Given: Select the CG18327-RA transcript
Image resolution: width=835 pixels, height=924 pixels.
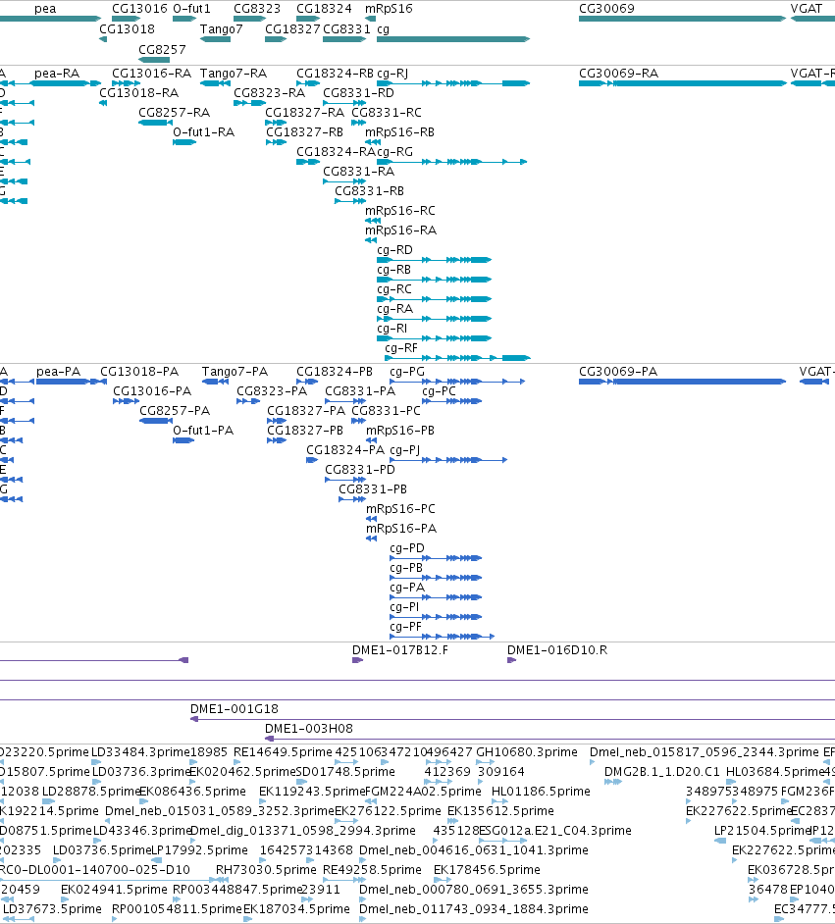Looking at the screenshot, I should (x=276, y=123).
